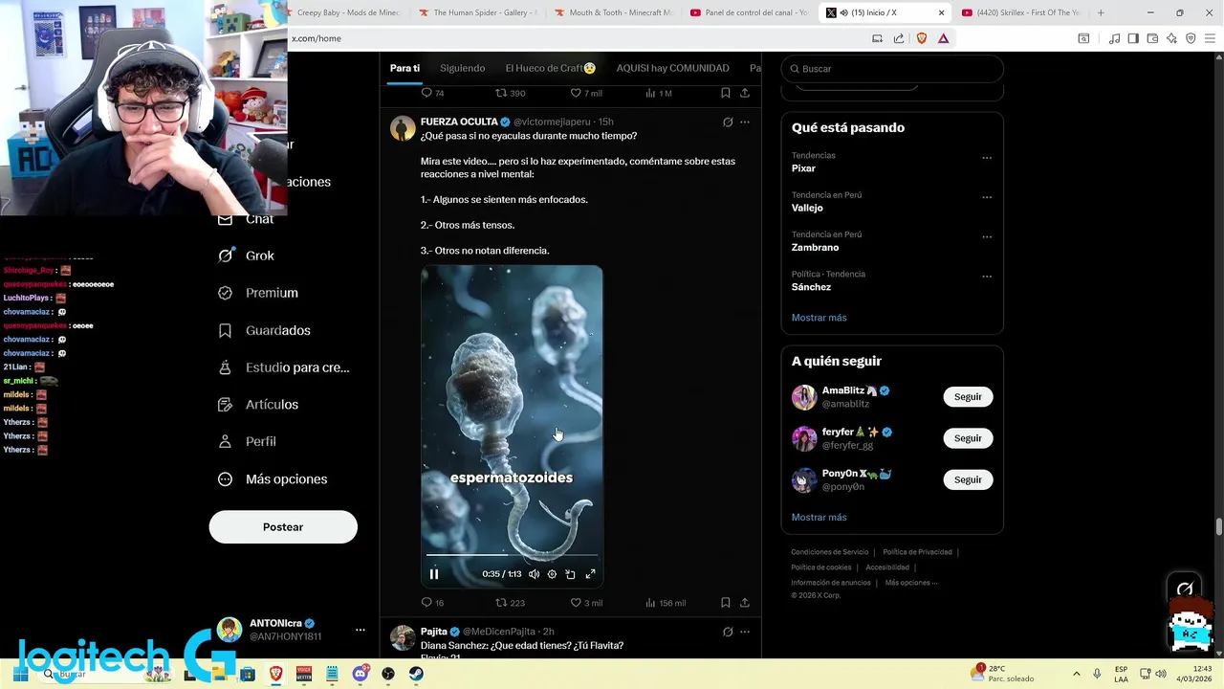Click the page vertical scrollbar thumb
The width and height of the screenshot is (1224, 689).
[x=1219, y=527]
